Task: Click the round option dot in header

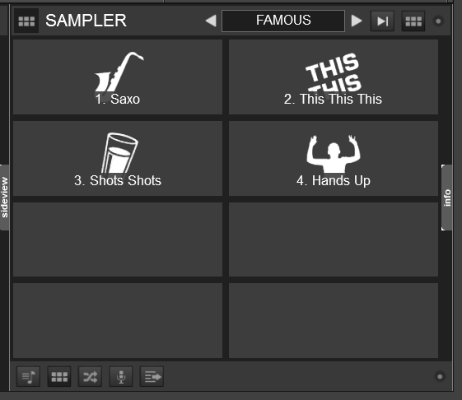Action: pos(438,21)
